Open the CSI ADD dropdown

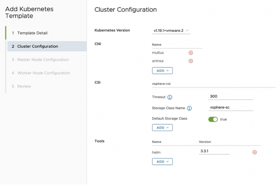tap(162, 128)
